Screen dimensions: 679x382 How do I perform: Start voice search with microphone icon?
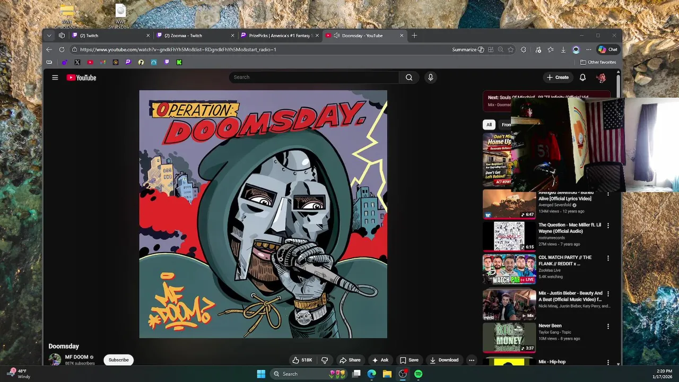click(x=430, y=77)
